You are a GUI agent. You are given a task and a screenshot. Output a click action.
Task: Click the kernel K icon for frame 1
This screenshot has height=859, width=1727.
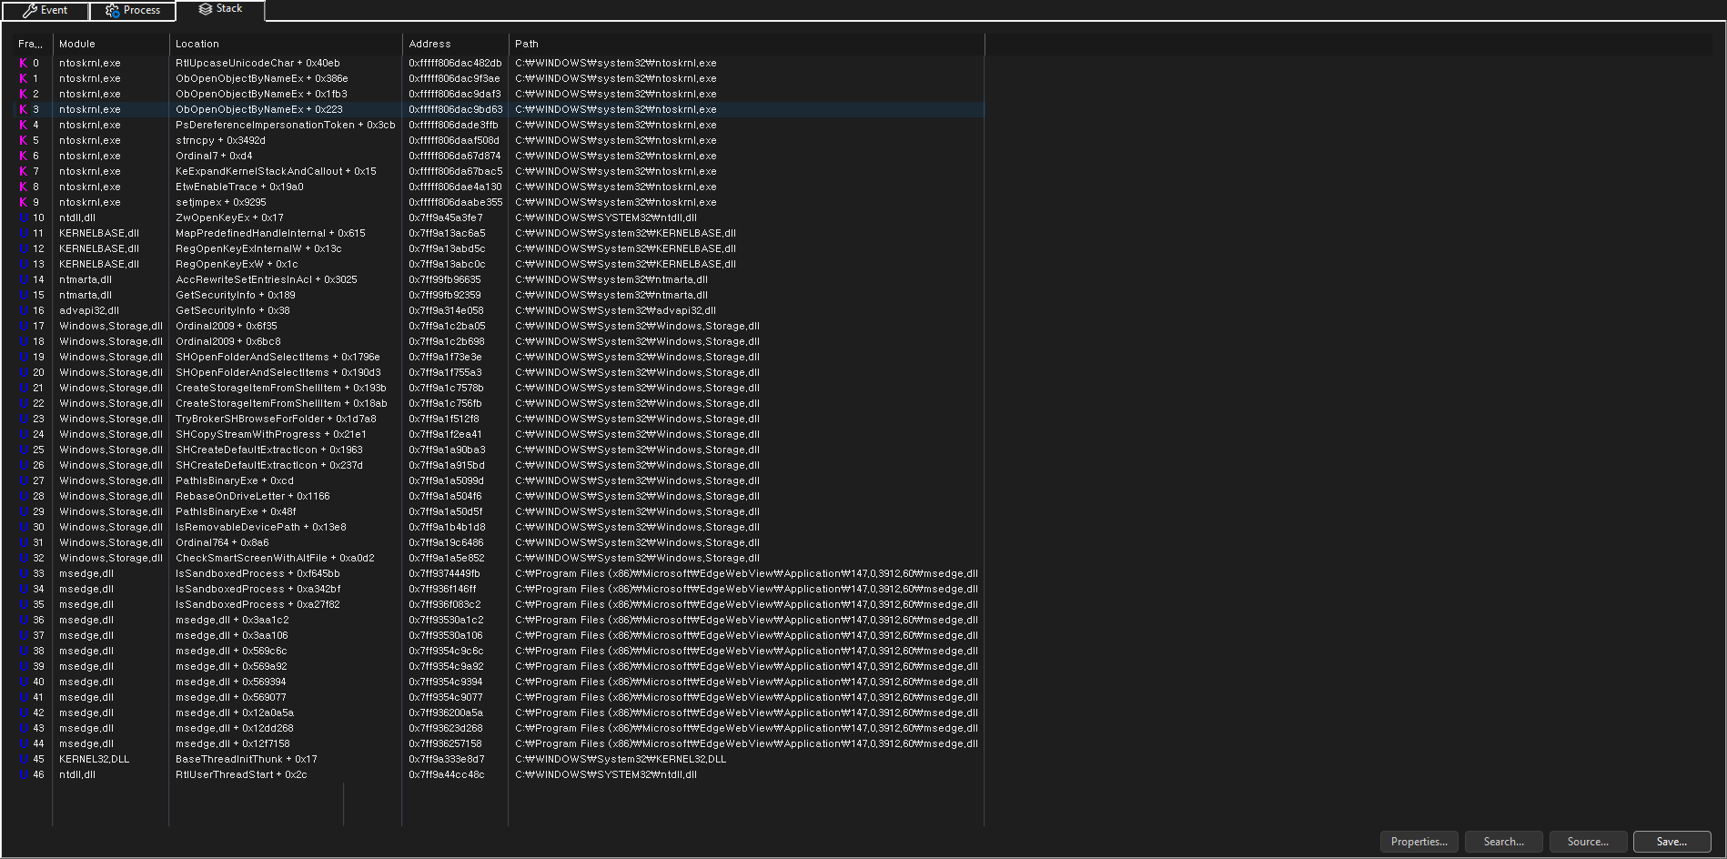(23, 78)
